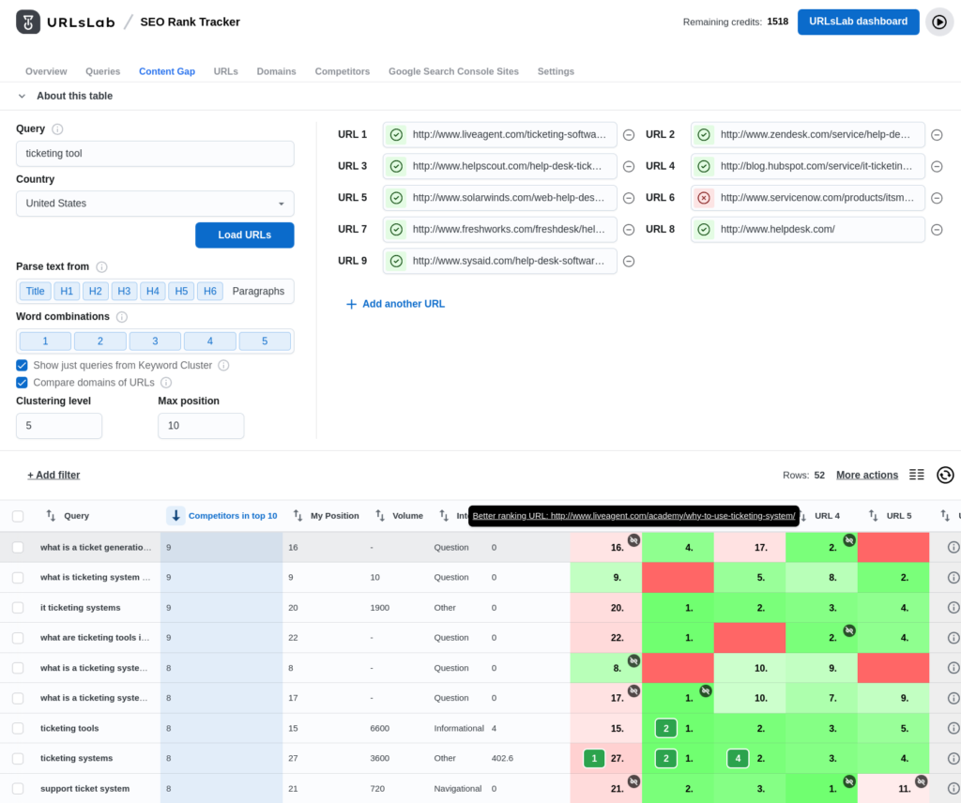961x803 pixels.
Task: Open the Country dropdown showing United States
Action: [x=155, y=204]
